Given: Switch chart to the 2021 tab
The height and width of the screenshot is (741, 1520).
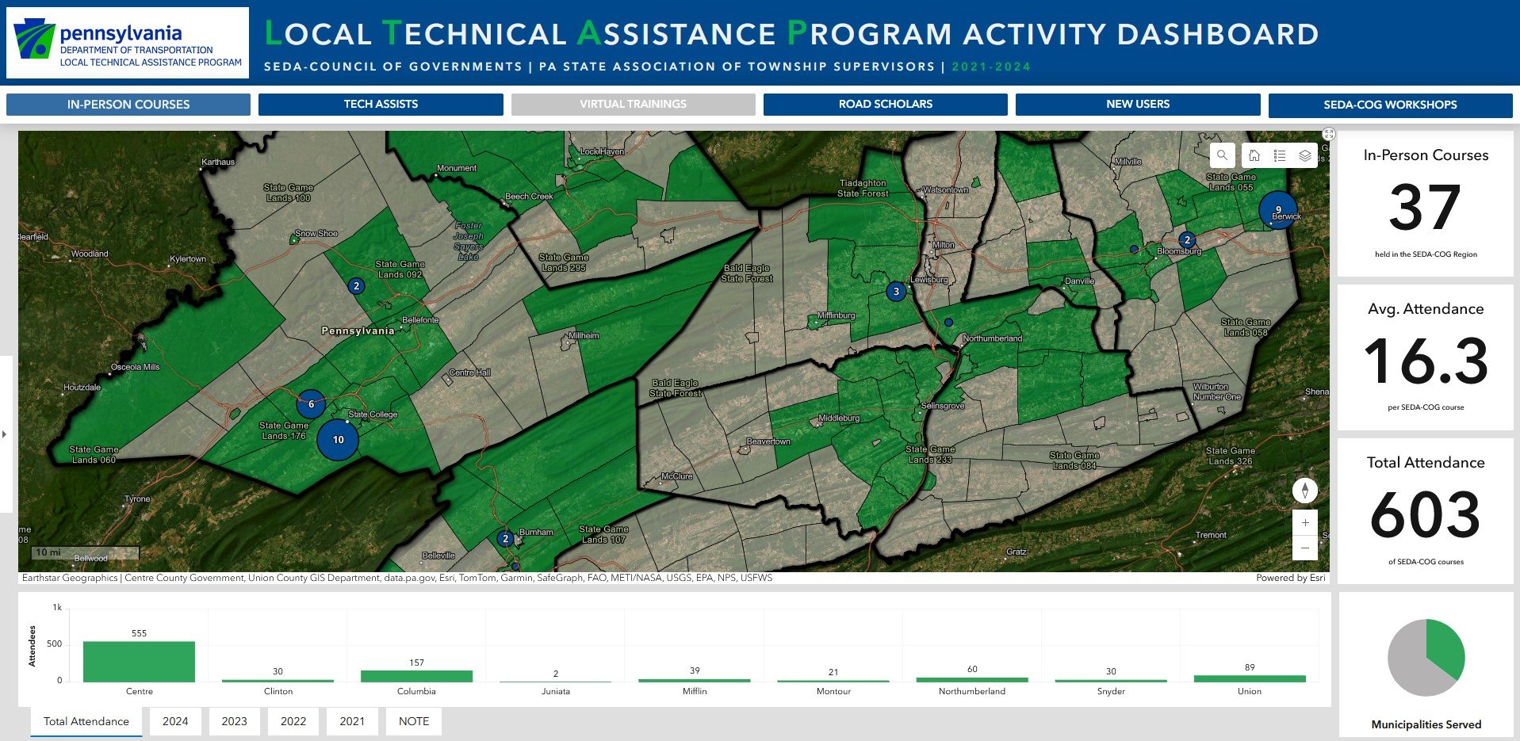Looking at the screenshot, I should pos(352,721).
